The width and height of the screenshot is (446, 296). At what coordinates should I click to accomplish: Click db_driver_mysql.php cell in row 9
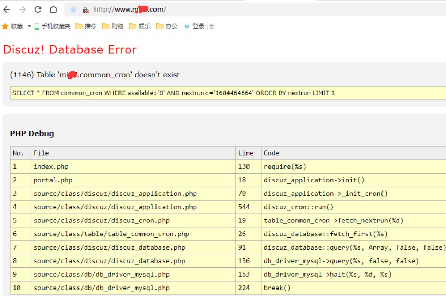[x=133, y=274]
